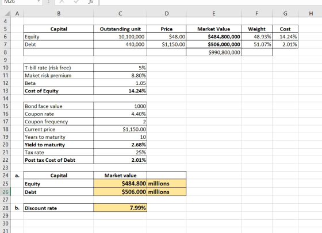Image resolution: width=322 pixels, height=233 pixels.
Task: Select row 5 header
Action: pos(5,29)
